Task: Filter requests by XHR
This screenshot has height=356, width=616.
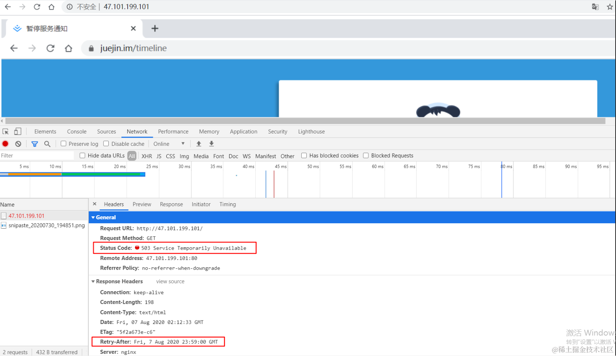Action: tap(147, 156)
